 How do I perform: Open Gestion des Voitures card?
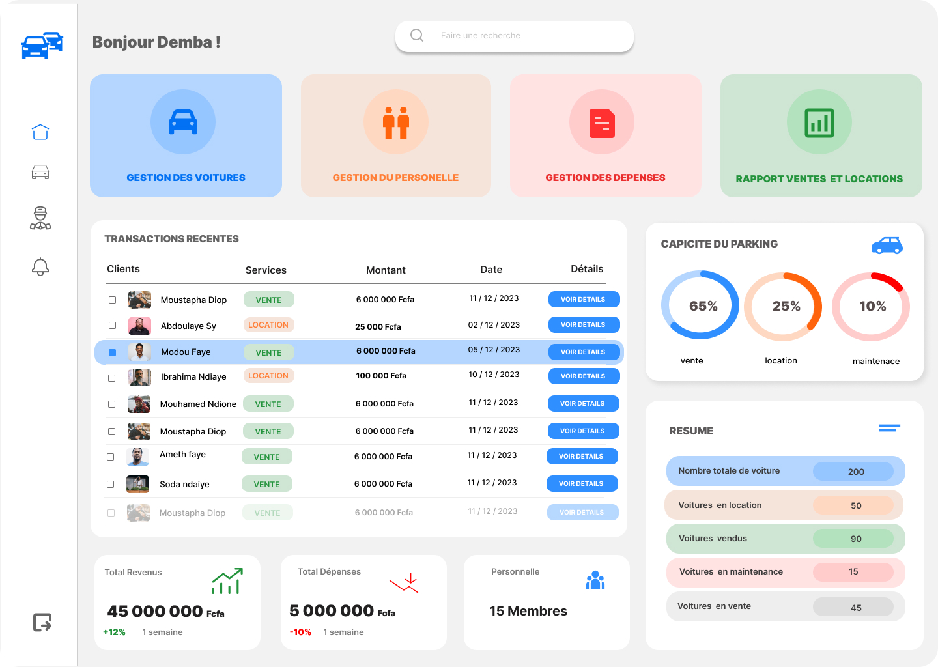(186, 135)
